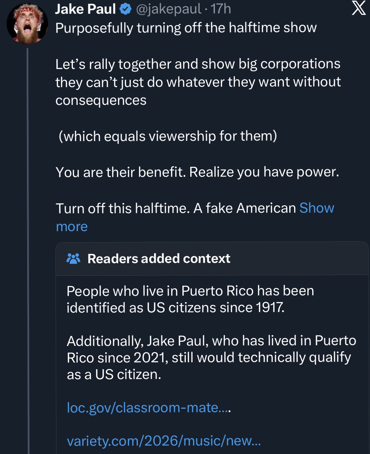Click the 'Purposefully turning off the halftime show' line
Viewport: 370px width, 454px height.
[x=186, y=28]
